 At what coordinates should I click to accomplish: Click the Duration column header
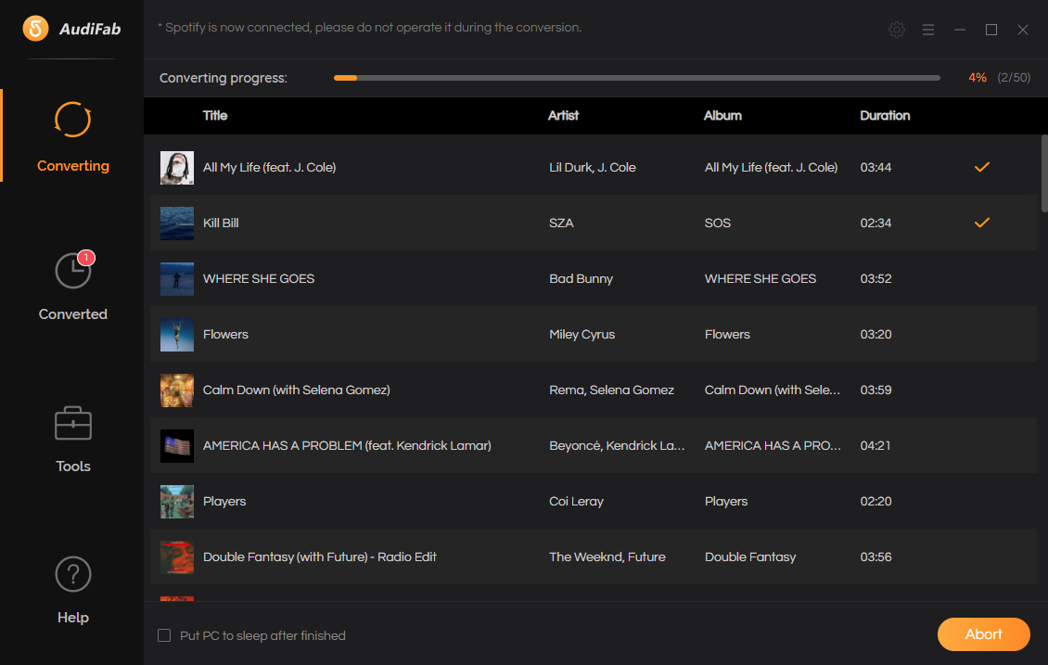[x=885, y=116]
